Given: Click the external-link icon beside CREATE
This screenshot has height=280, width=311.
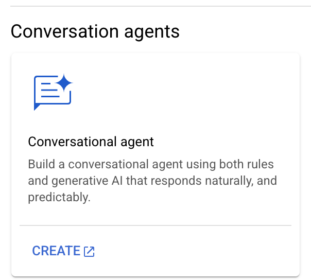Looking at the screenshot, I should [x=89, y=251].
